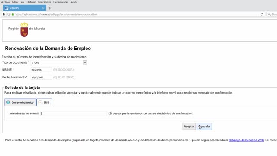The image size is (277, 156).
Task: Click the green padlock security icon
Action: pos(13,14)
